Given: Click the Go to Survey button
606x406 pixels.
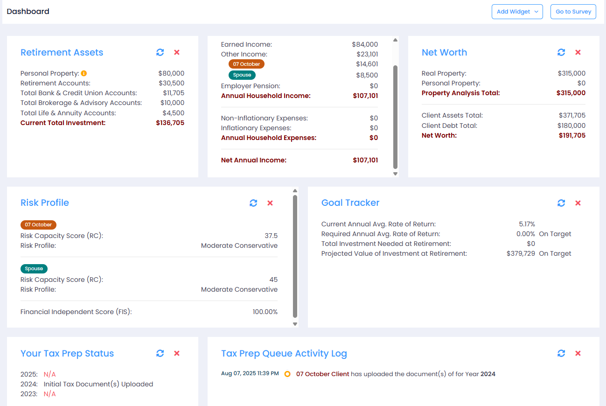Looking at the screenshot, I should point(573,11).
